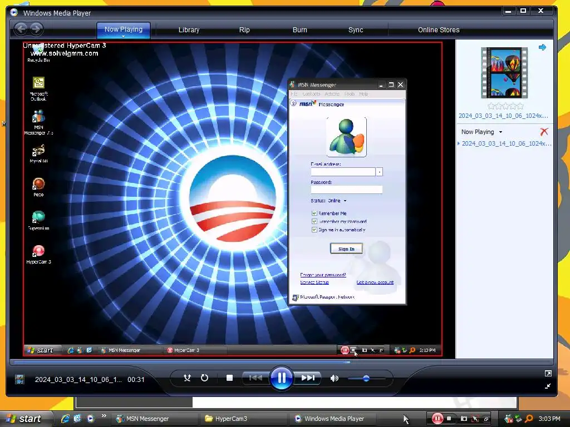The image size is (570, 427).
Task: Click the video file icon beside the title
Action: 19,379
